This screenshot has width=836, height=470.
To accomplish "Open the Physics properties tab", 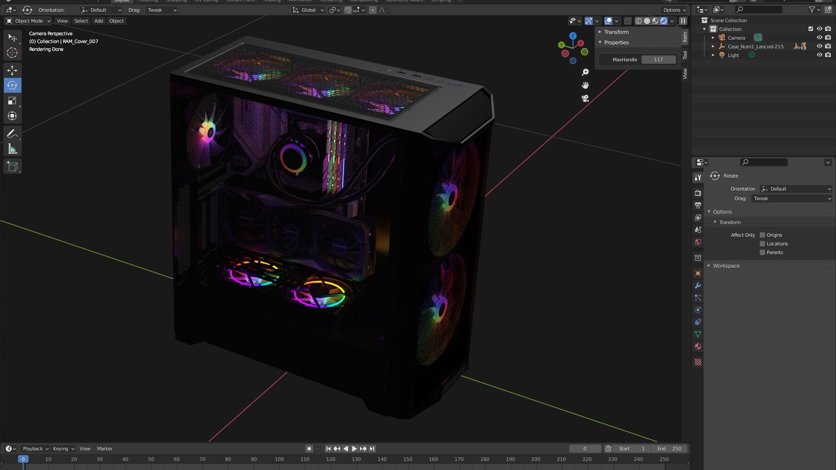I will [x=698, y=310].
